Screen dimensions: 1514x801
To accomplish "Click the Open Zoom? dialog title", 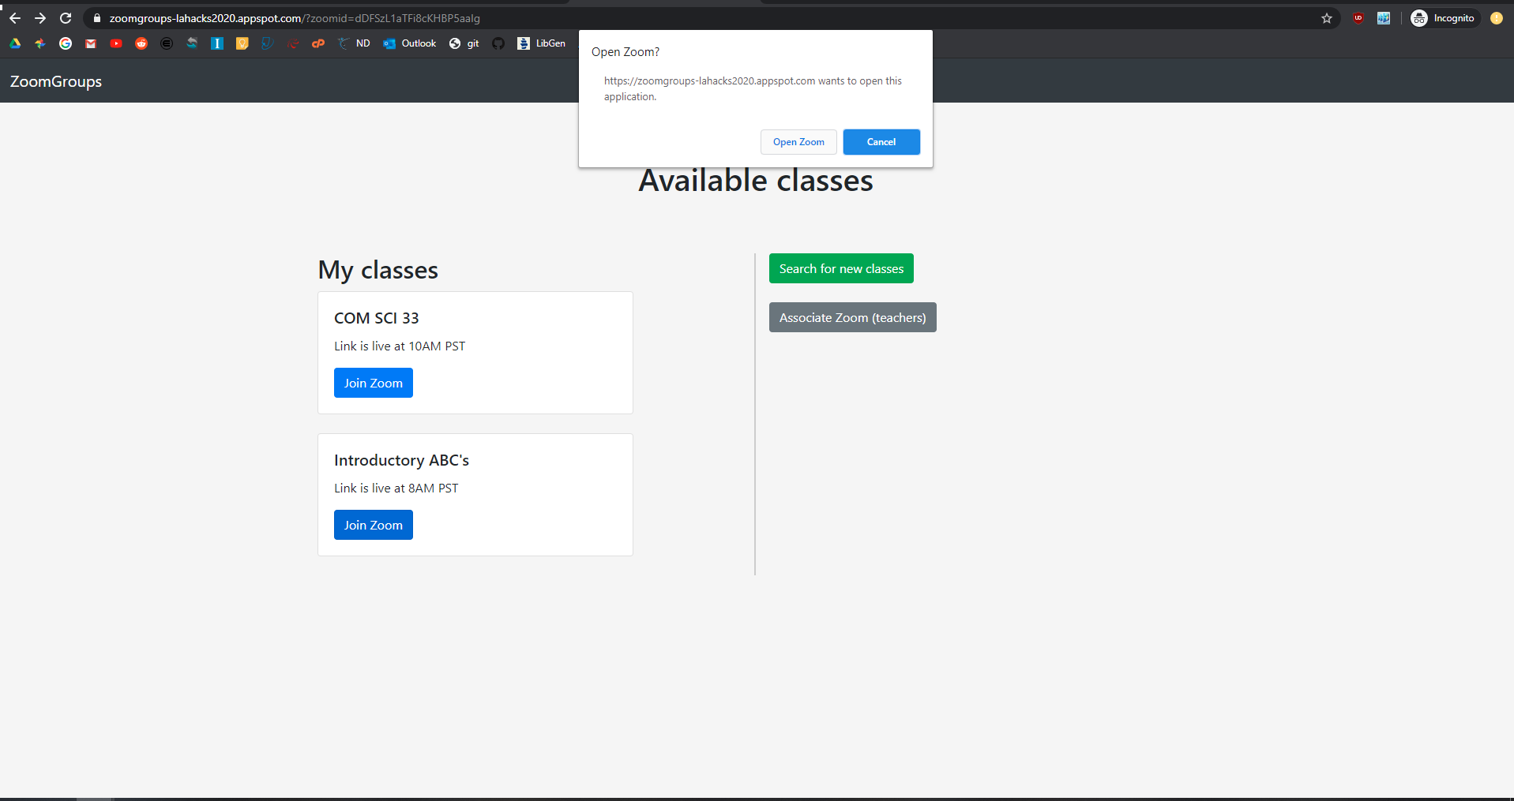I will [626, 52].
